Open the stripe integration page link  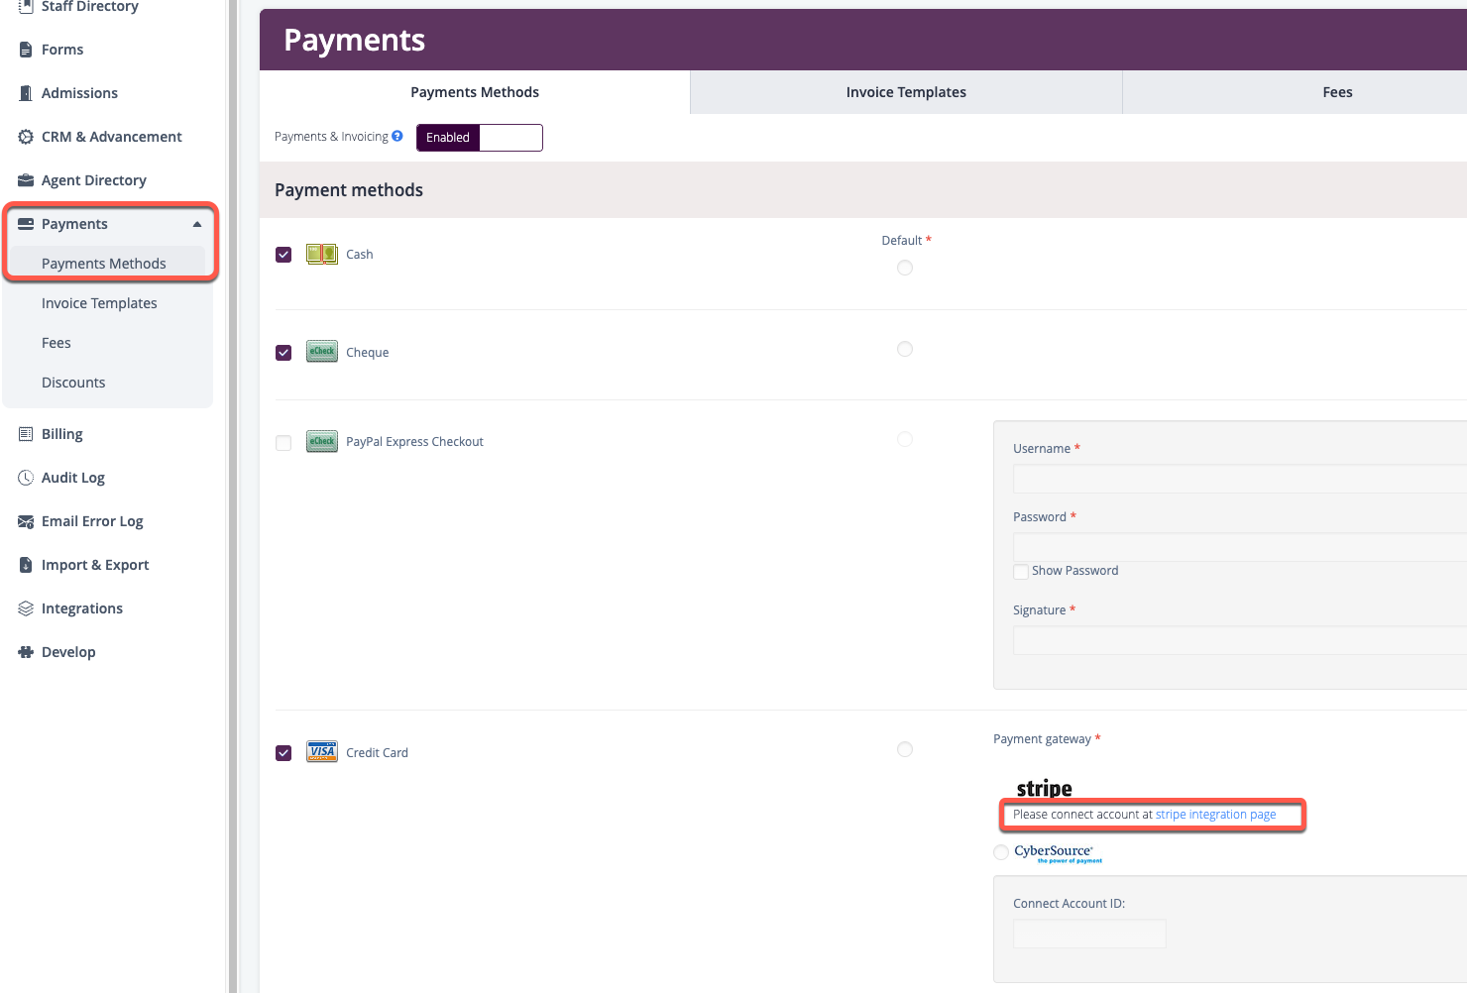(1215, 815)
